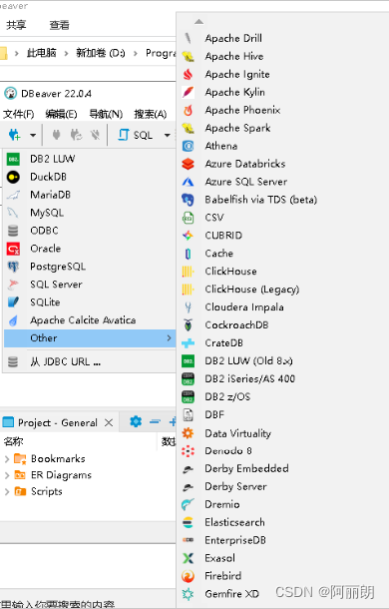This screenshot has height=609, width=389.
Task: Open the 搜索(A) menu
Action: pos(151,114)
